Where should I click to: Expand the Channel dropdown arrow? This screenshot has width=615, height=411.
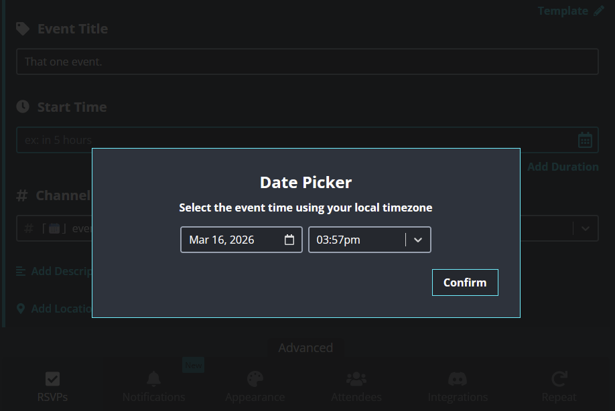(x=586, y=228)
